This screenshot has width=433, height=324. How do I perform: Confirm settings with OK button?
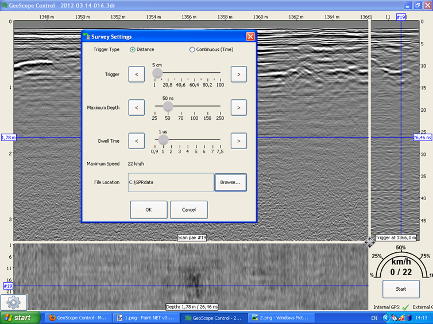coord(149,210)
